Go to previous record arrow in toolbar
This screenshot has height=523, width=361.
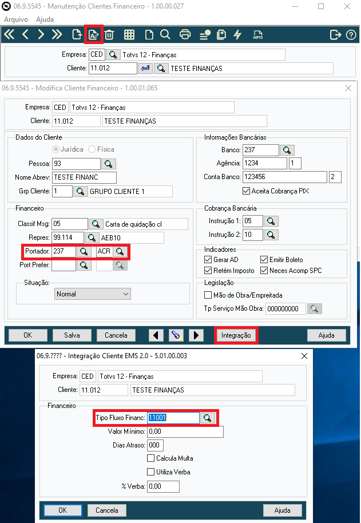click(25, 34)
